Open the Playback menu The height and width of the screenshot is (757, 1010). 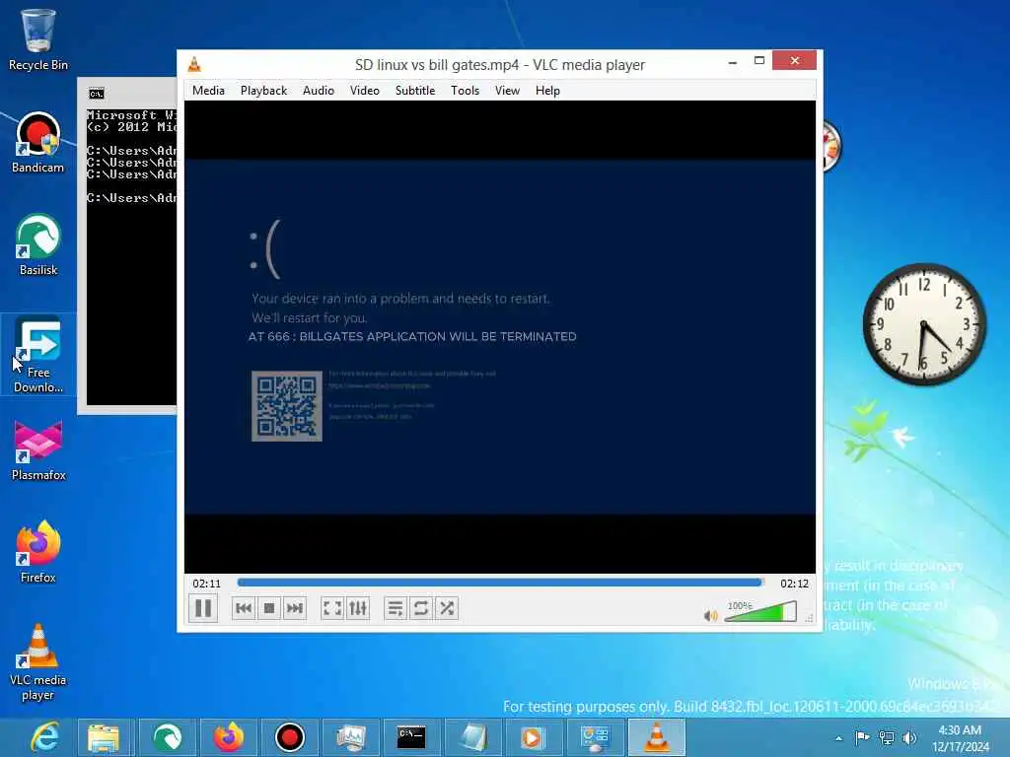click(263, 91)
